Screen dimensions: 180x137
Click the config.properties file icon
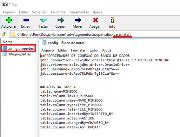4,48
